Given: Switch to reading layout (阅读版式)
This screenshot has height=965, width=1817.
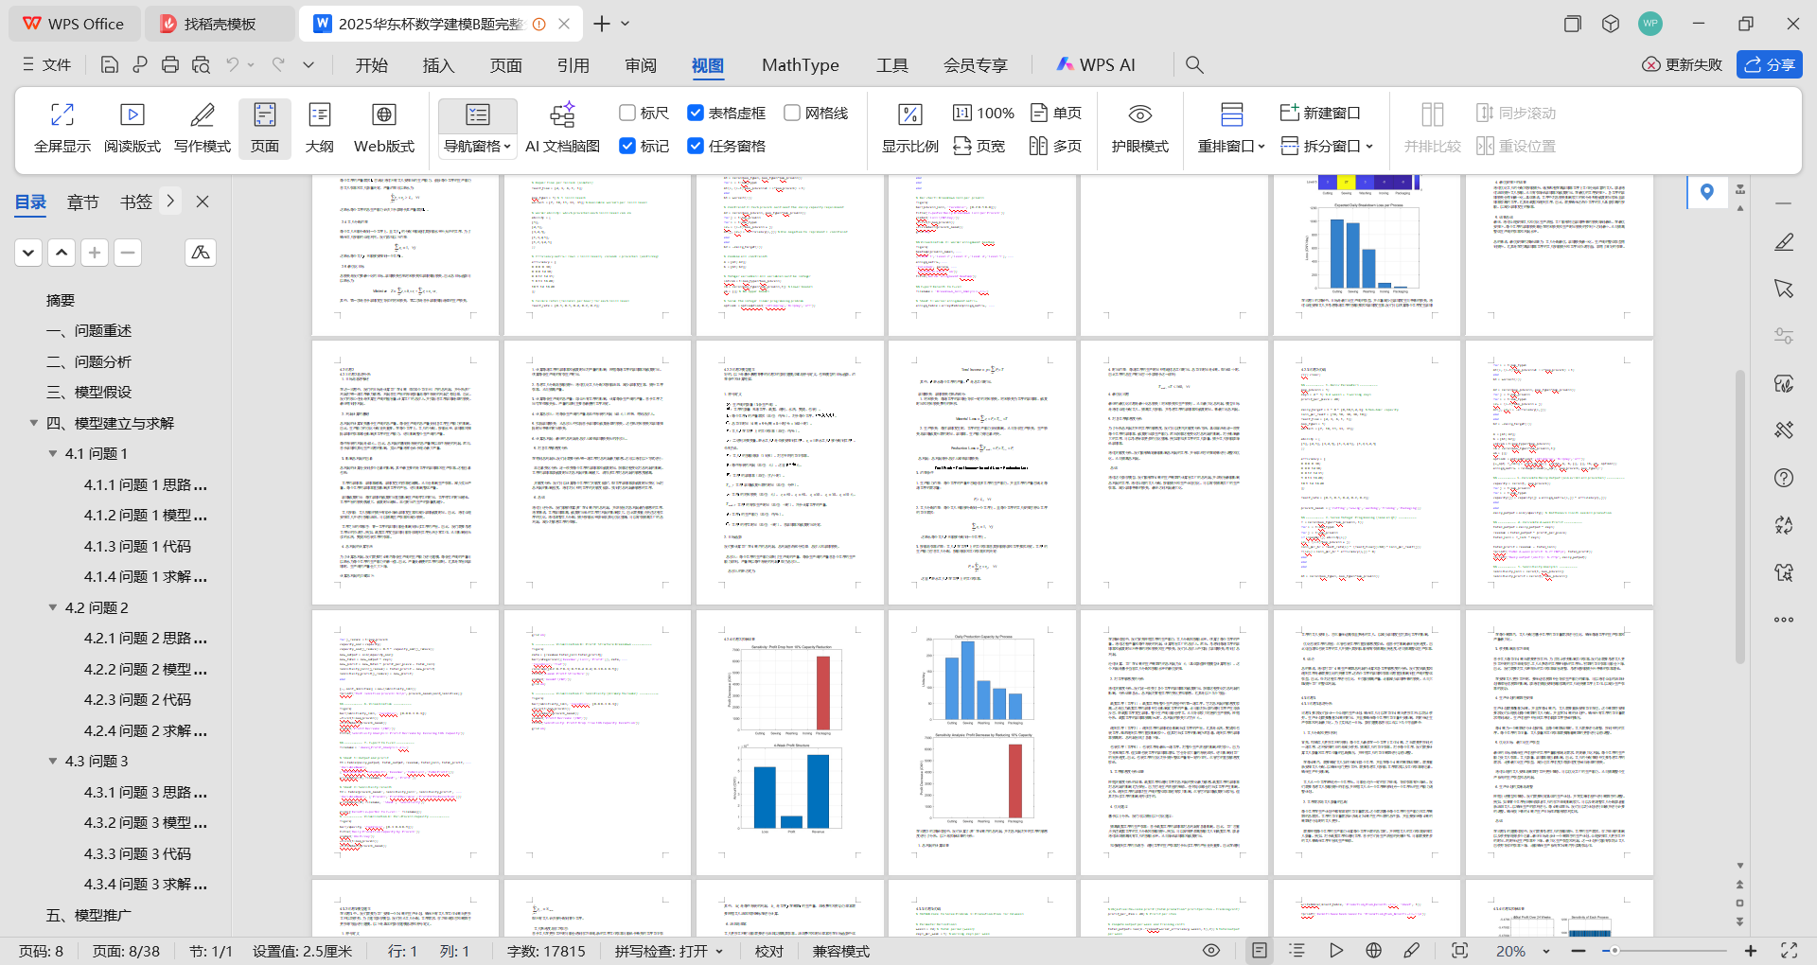Looking at the screenshot, I should (x=132, y=128).
